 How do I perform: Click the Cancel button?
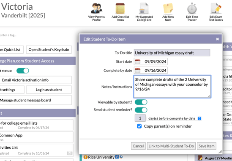[x=138, y=146]
